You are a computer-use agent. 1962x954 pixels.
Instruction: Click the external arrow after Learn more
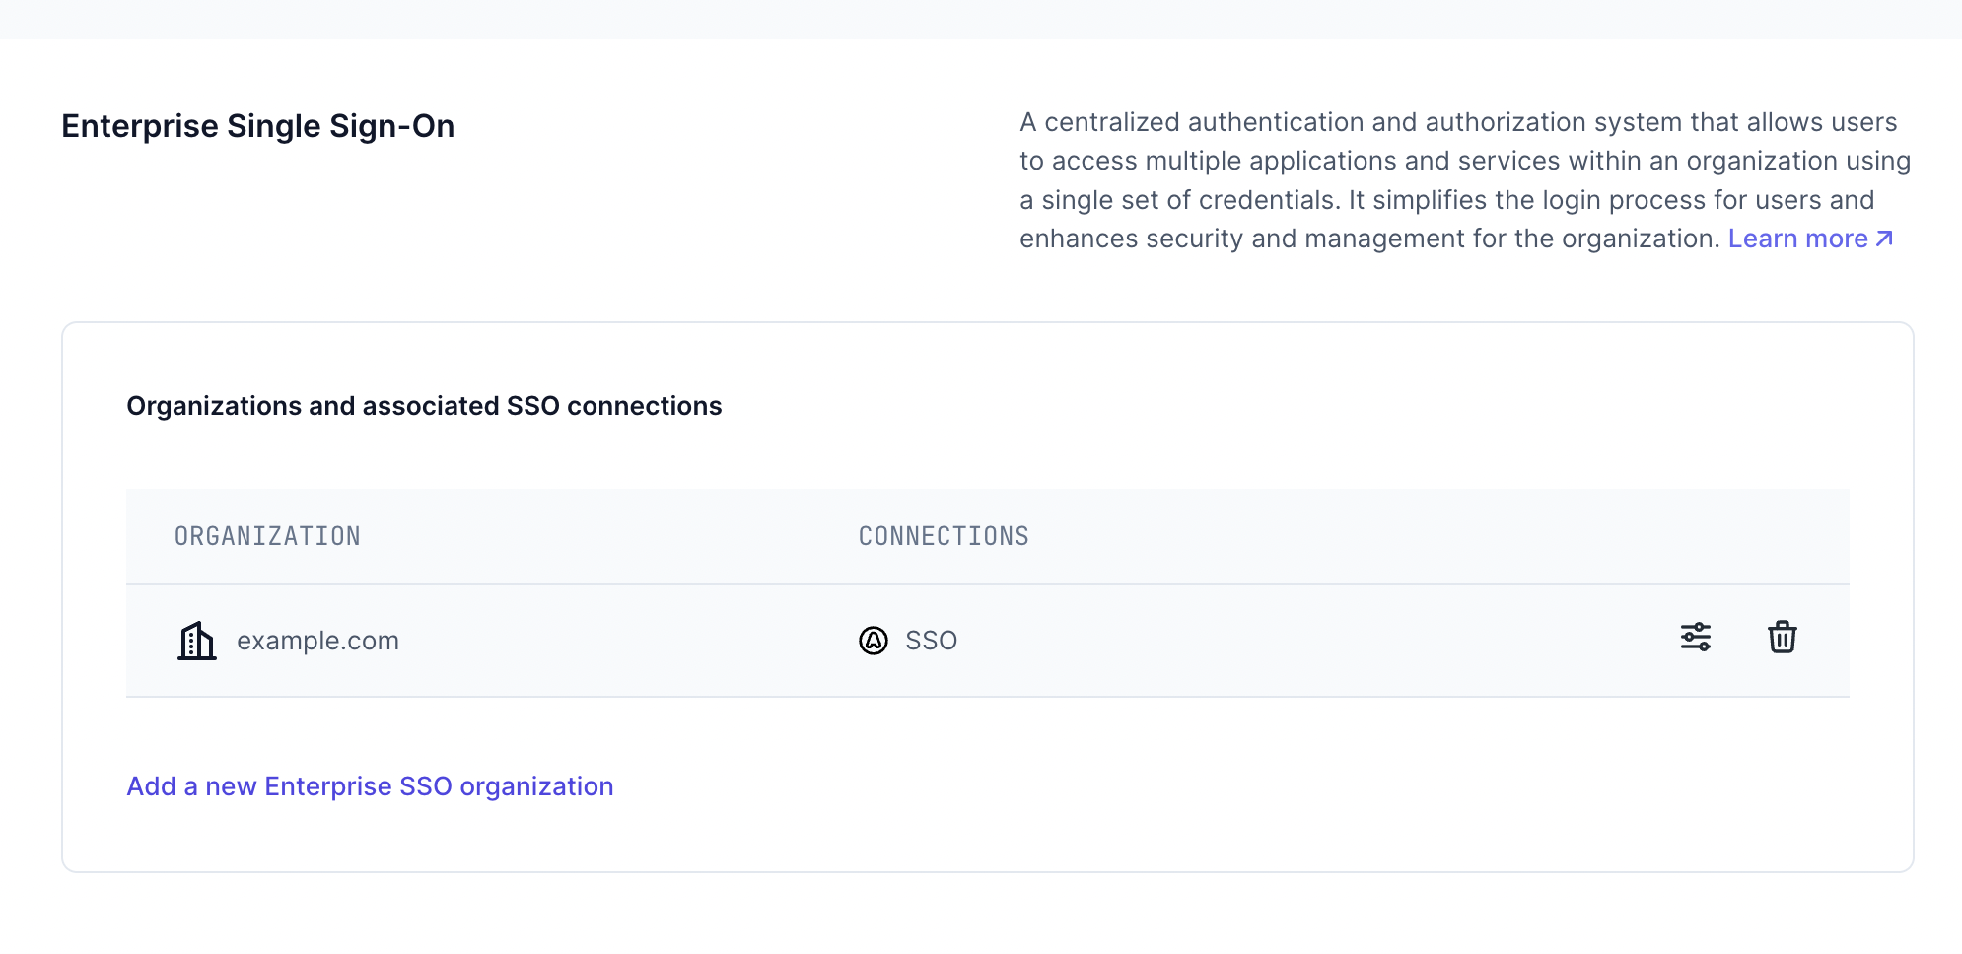click(1884, 238)
